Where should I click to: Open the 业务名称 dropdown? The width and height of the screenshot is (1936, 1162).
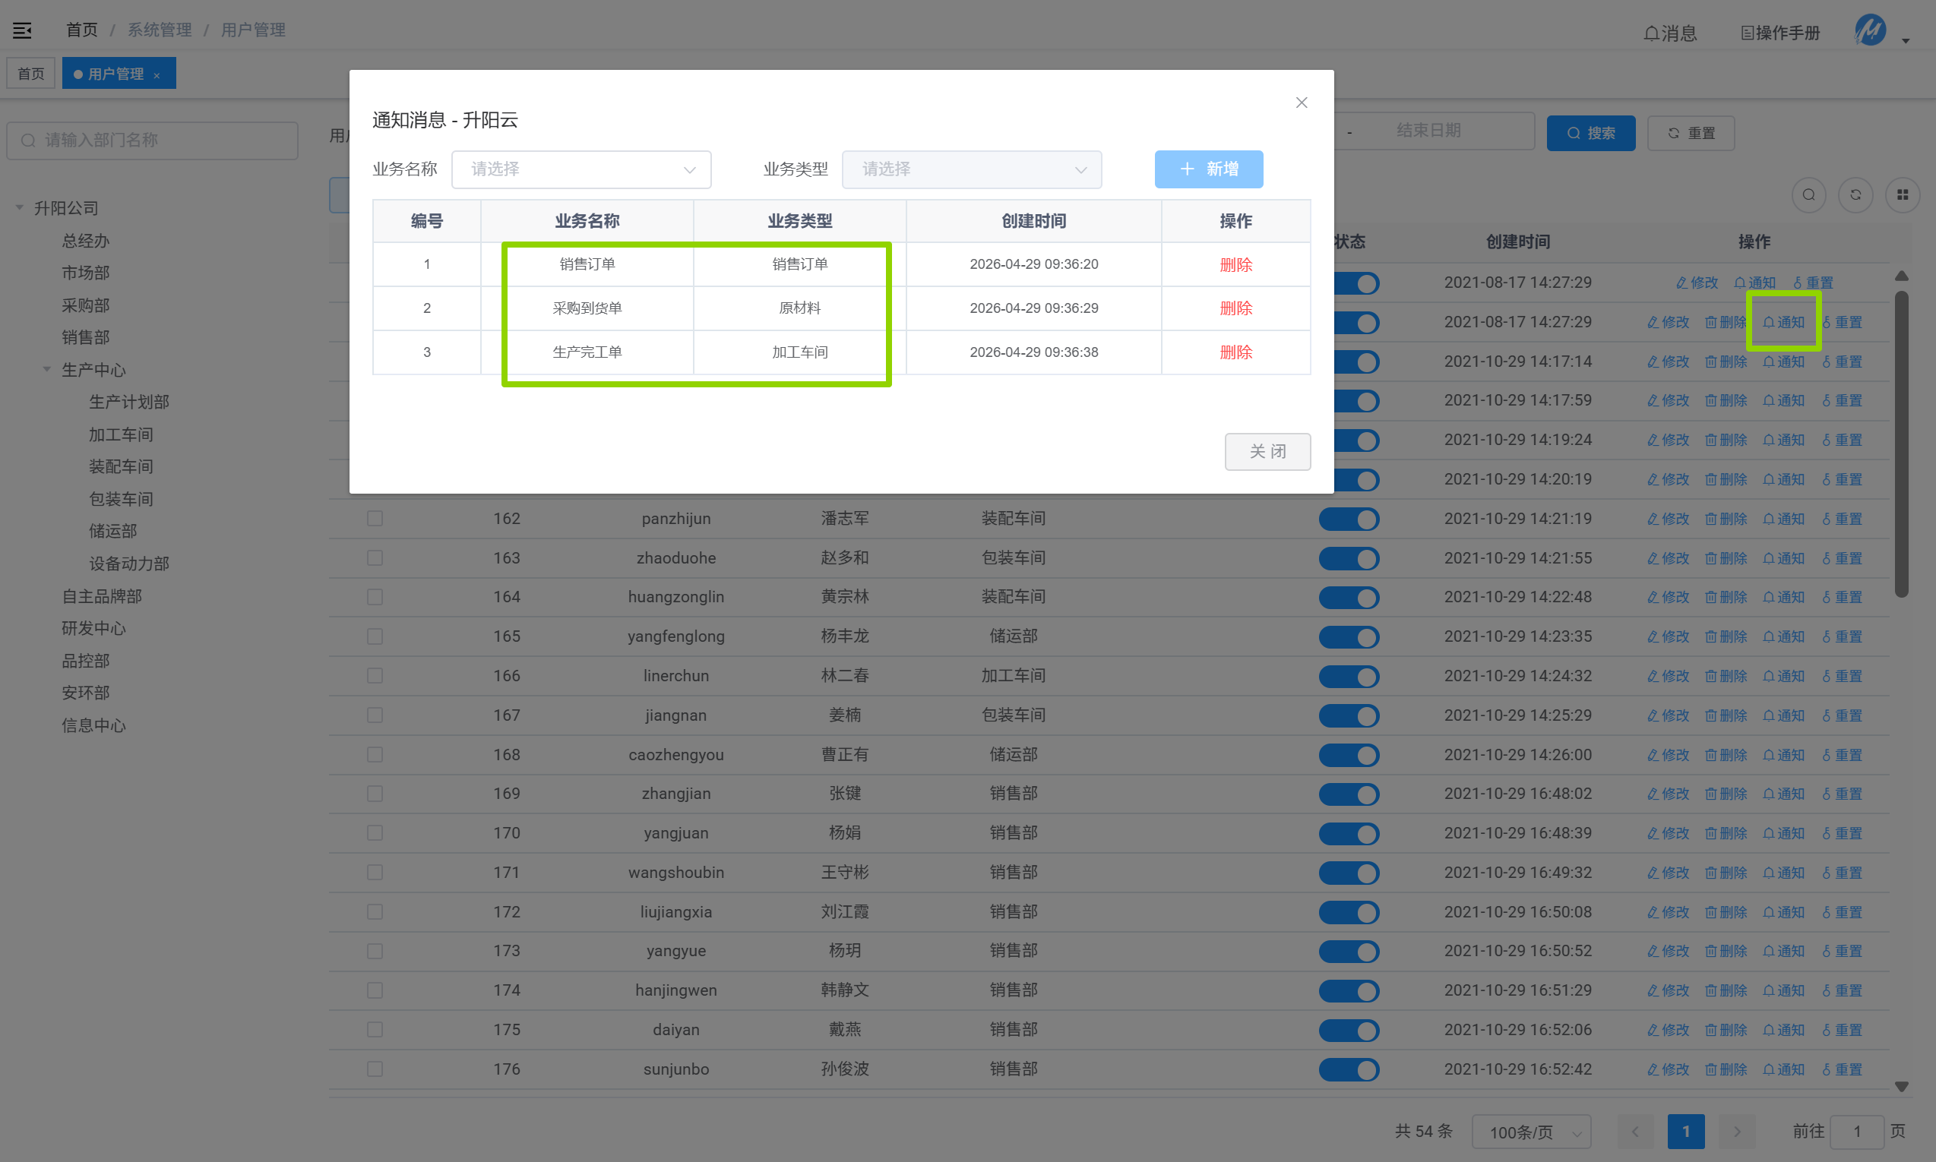pos(581,169)
